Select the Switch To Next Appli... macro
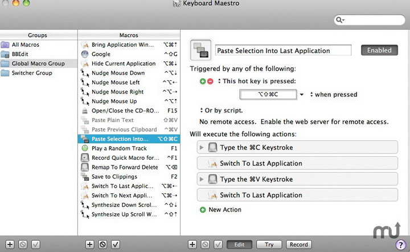 pos(129,196)
